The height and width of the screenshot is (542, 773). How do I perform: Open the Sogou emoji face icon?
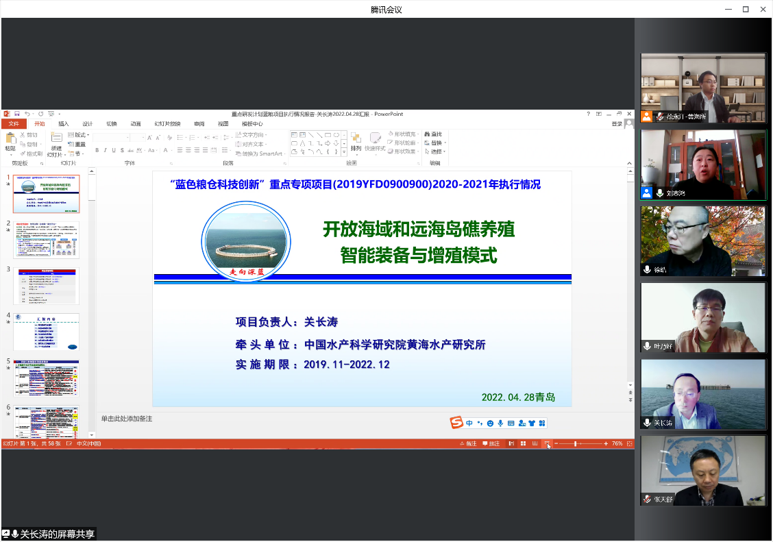tap(490, 423)
